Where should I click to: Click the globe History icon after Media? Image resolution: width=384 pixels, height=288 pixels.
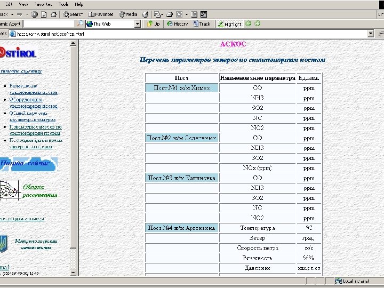[x=145, y=15]
